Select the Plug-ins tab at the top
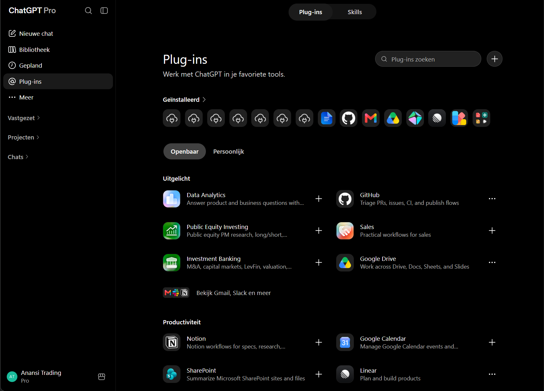 click(310, 12)
